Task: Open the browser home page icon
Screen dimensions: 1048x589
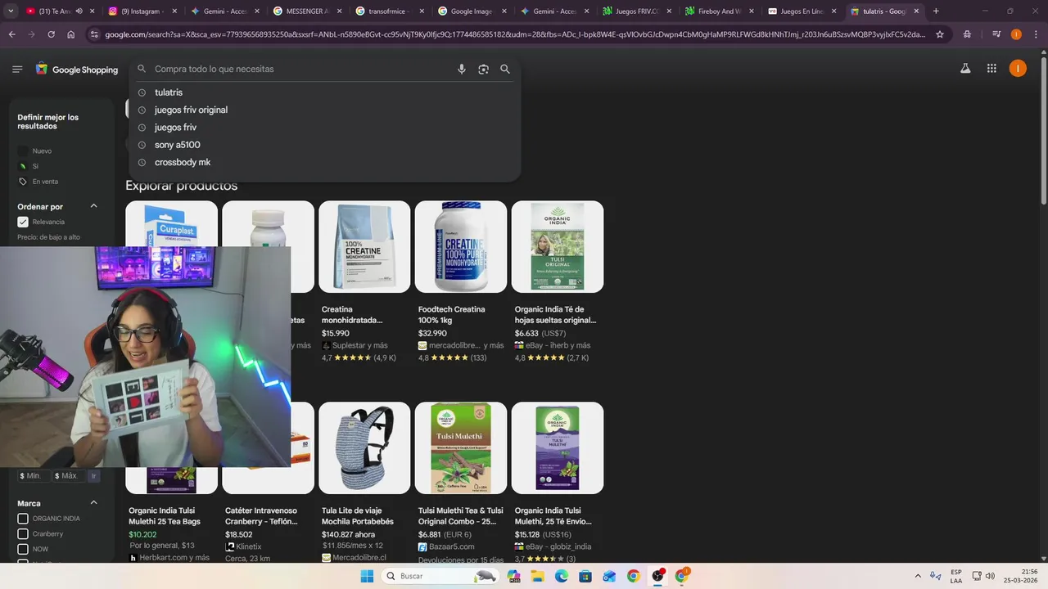Action: coord(71,34)
